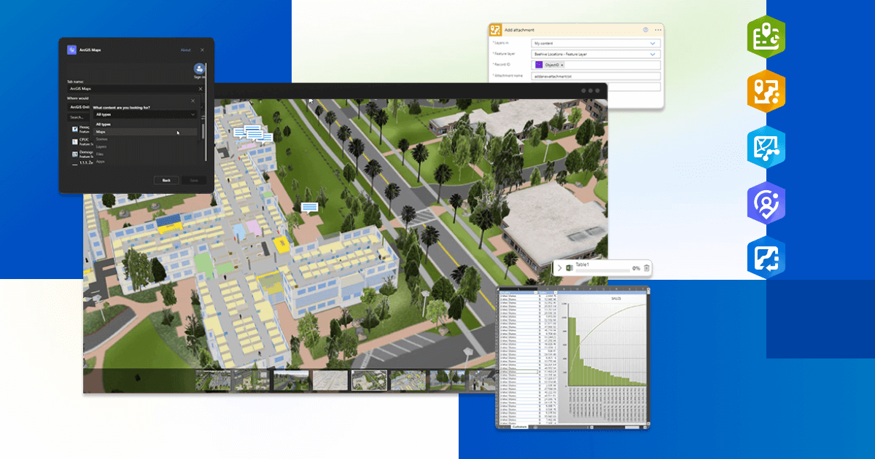This screenshot has width=875, height=459.
Task: Click the info icon on the Add attachment card
Action: (646, 30)
